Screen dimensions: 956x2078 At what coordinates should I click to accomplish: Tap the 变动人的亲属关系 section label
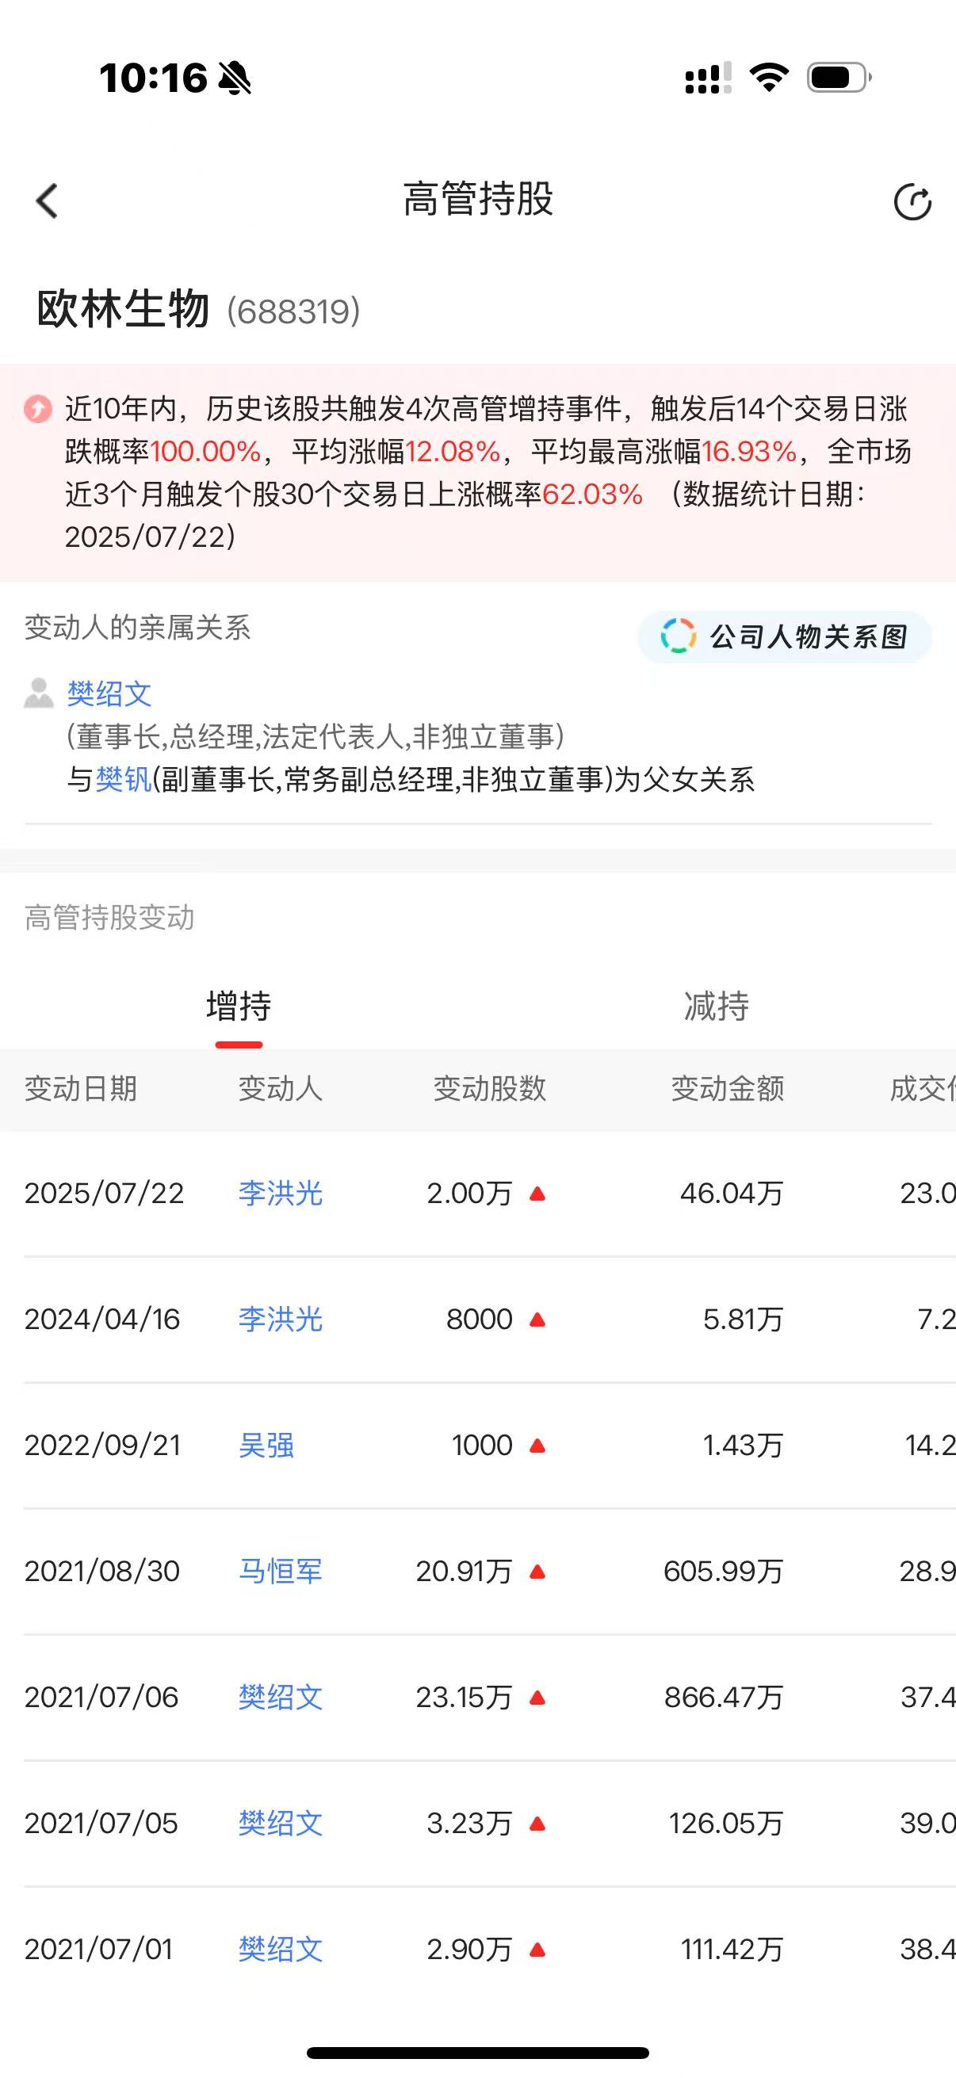(x=138, y=628)
